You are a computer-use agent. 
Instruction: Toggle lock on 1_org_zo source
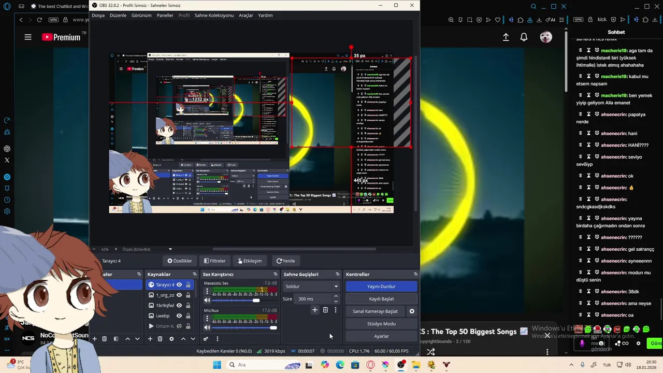tap(188, 295)
